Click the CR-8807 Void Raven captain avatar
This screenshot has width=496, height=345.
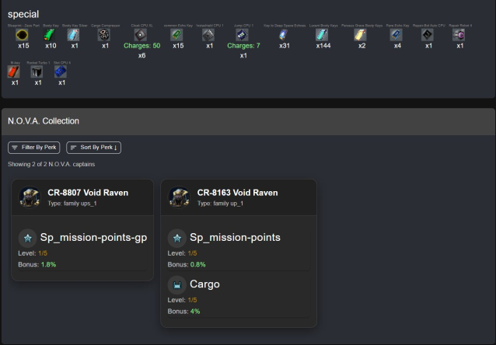(x=31, y=197)
